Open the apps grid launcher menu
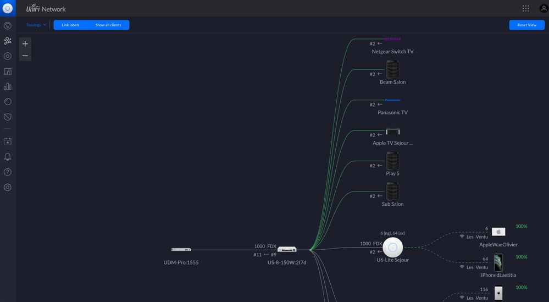Screen dimensions: 549x302 tap(526, 8)
